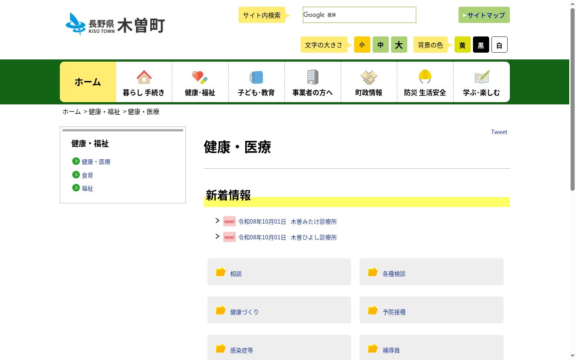Open 健康・福祉 breadcrumb link
Viewport: 576px width, 360px height.
pos(104,112)
